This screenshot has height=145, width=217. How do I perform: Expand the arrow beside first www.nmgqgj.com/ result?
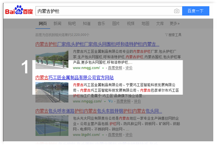(103, 68)
